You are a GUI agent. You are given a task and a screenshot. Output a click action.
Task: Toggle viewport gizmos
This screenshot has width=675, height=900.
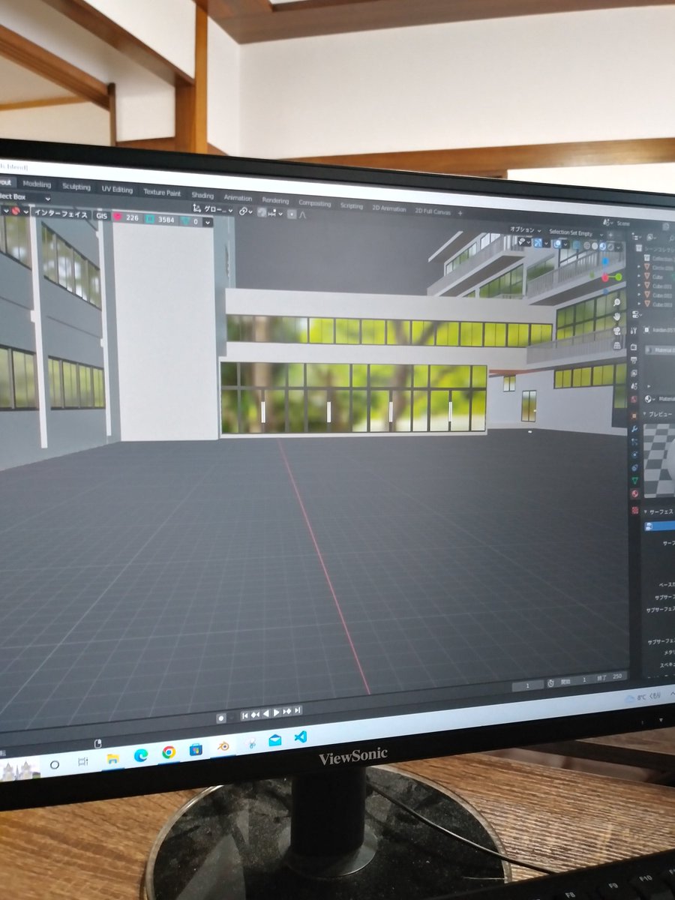(538, 243)
